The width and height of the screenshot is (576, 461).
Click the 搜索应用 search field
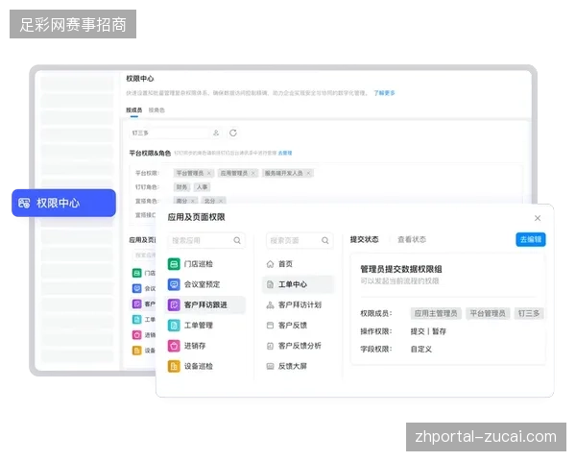tap(206, 240)
